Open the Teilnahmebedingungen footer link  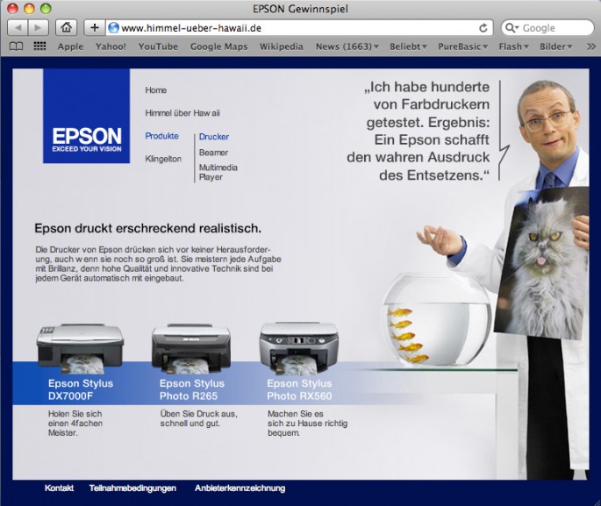(132, 488)
